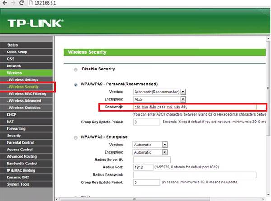Select WPA/WPA2 - Personal radio option
The image size is (271, 201).
pyautogui.click(x=75, y=84)
